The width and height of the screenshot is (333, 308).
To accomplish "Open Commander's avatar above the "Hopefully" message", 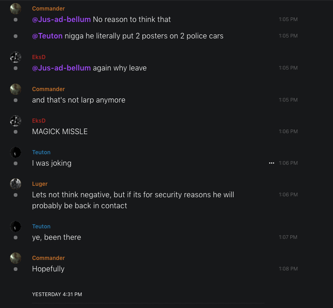I will click(16, 258).
